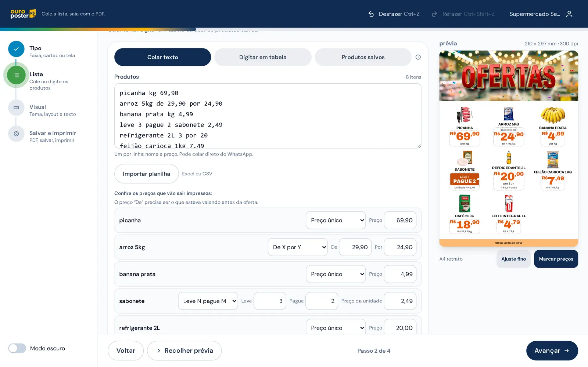Image resolution: width=588 pixels, height=367 pixels.
Task: Click the OFERTAS banner in preview
Action: pyautogui.click(x=509, y=76)
